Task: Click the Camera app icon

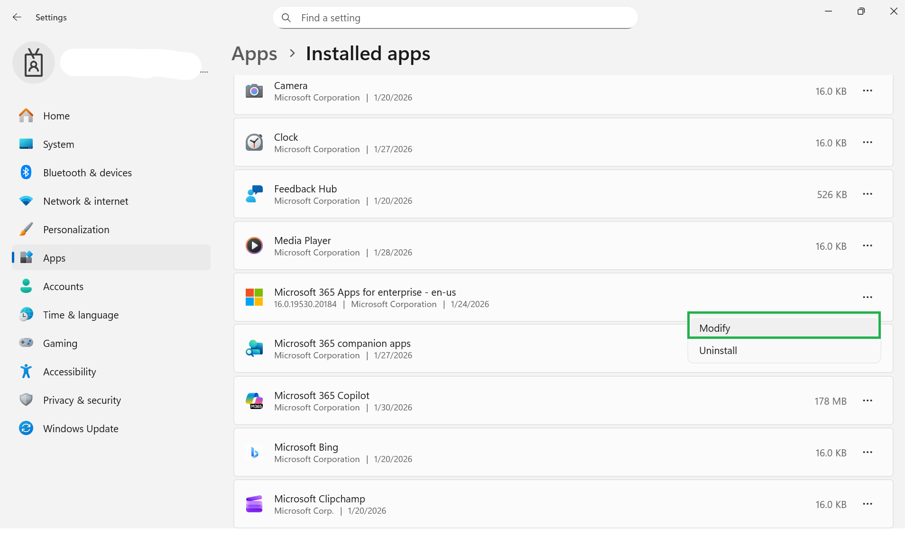Action: (x=254, y=91)
